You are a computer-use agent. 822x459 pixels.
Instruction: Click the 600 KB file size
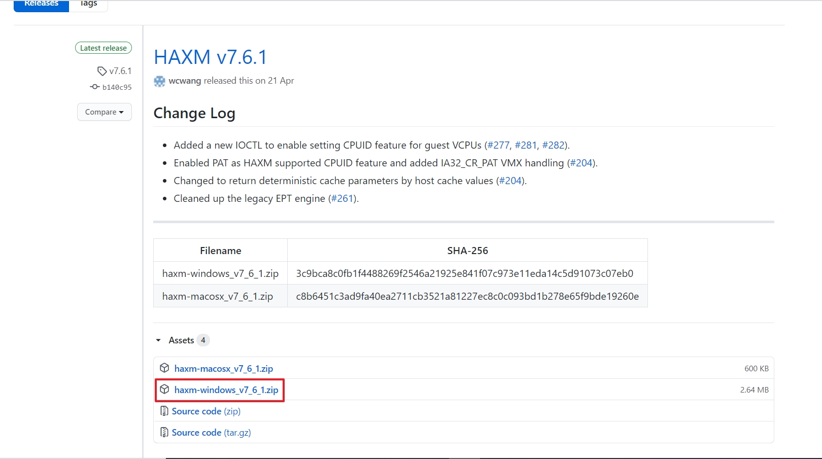click(757, 369)
